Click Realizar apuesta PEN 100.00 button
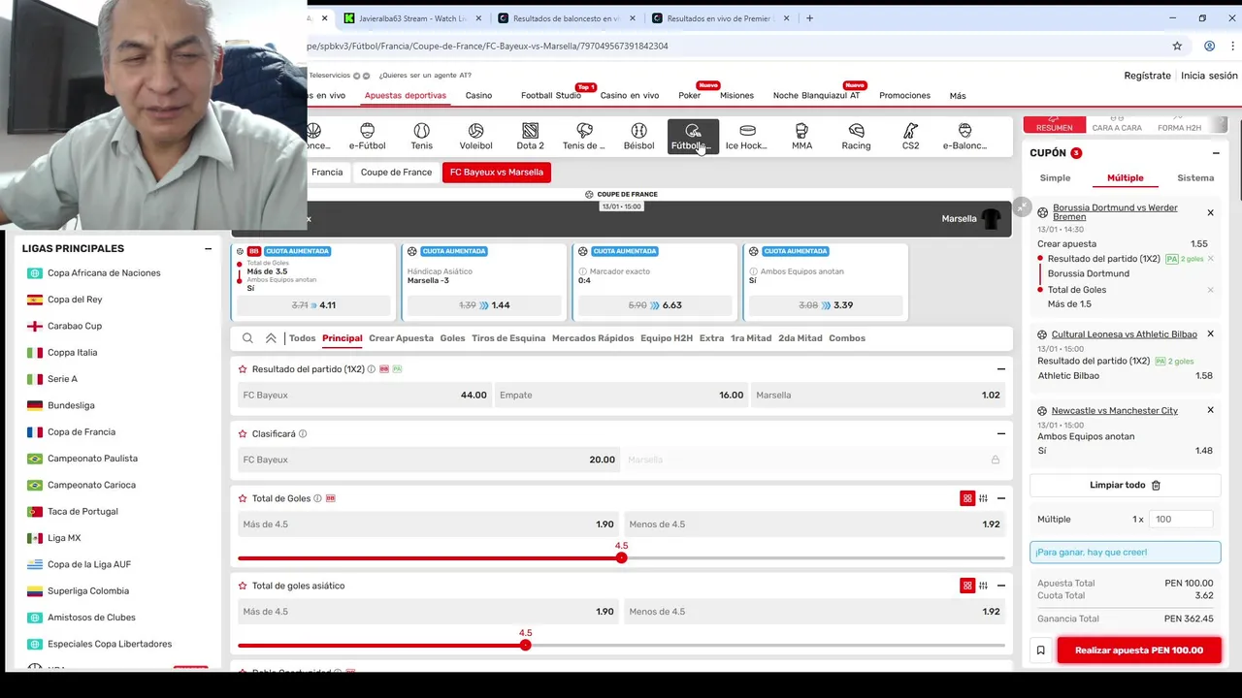Image resolution: width=1242 pixels, height=698 pixels. 1138,650
